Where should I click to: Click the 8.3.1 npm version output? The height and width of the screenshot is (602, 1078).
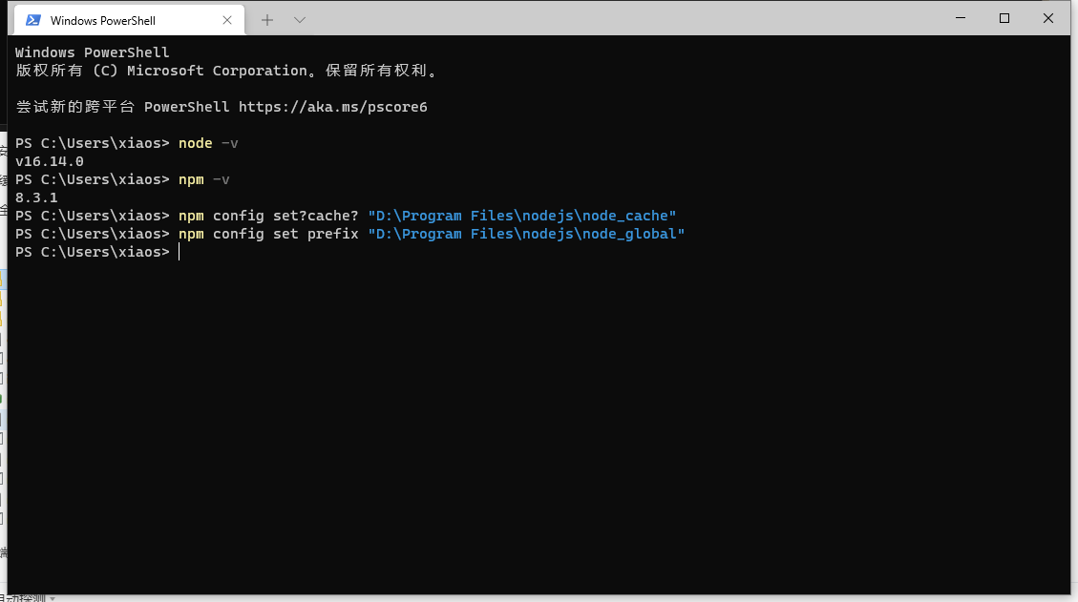click(x=36, y=197)
